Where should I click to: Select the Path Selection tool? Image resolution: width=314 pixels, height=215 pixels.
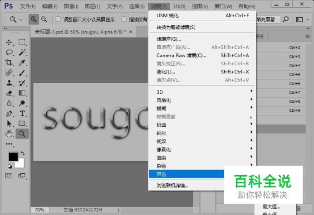point(9,124)
